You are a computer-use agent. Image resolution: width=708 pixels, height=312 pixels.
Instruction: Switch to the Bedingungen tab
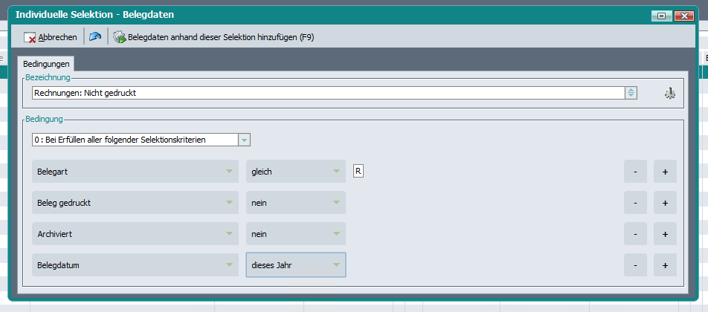[46, 65]
